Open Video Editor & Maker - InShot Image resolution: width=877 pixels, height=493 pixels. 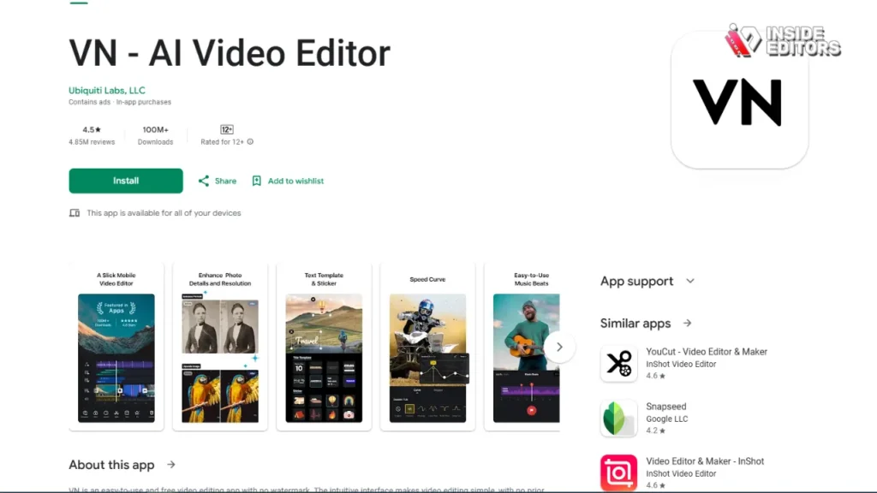click(705, 461)
